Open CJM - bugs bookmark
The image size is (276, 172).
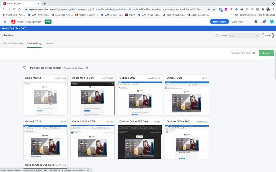coord(149,15)
